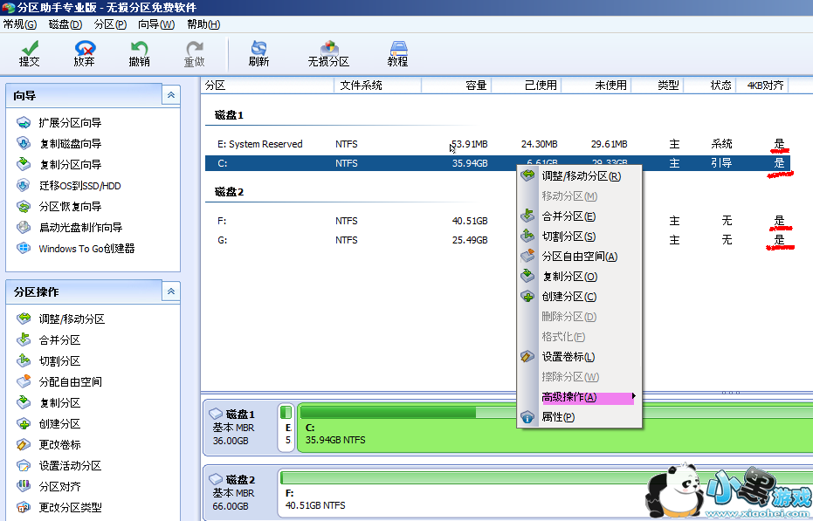Start 迁移OS到SSD/HDD wizard
The image size is (813, 521).
coord(68,186)
